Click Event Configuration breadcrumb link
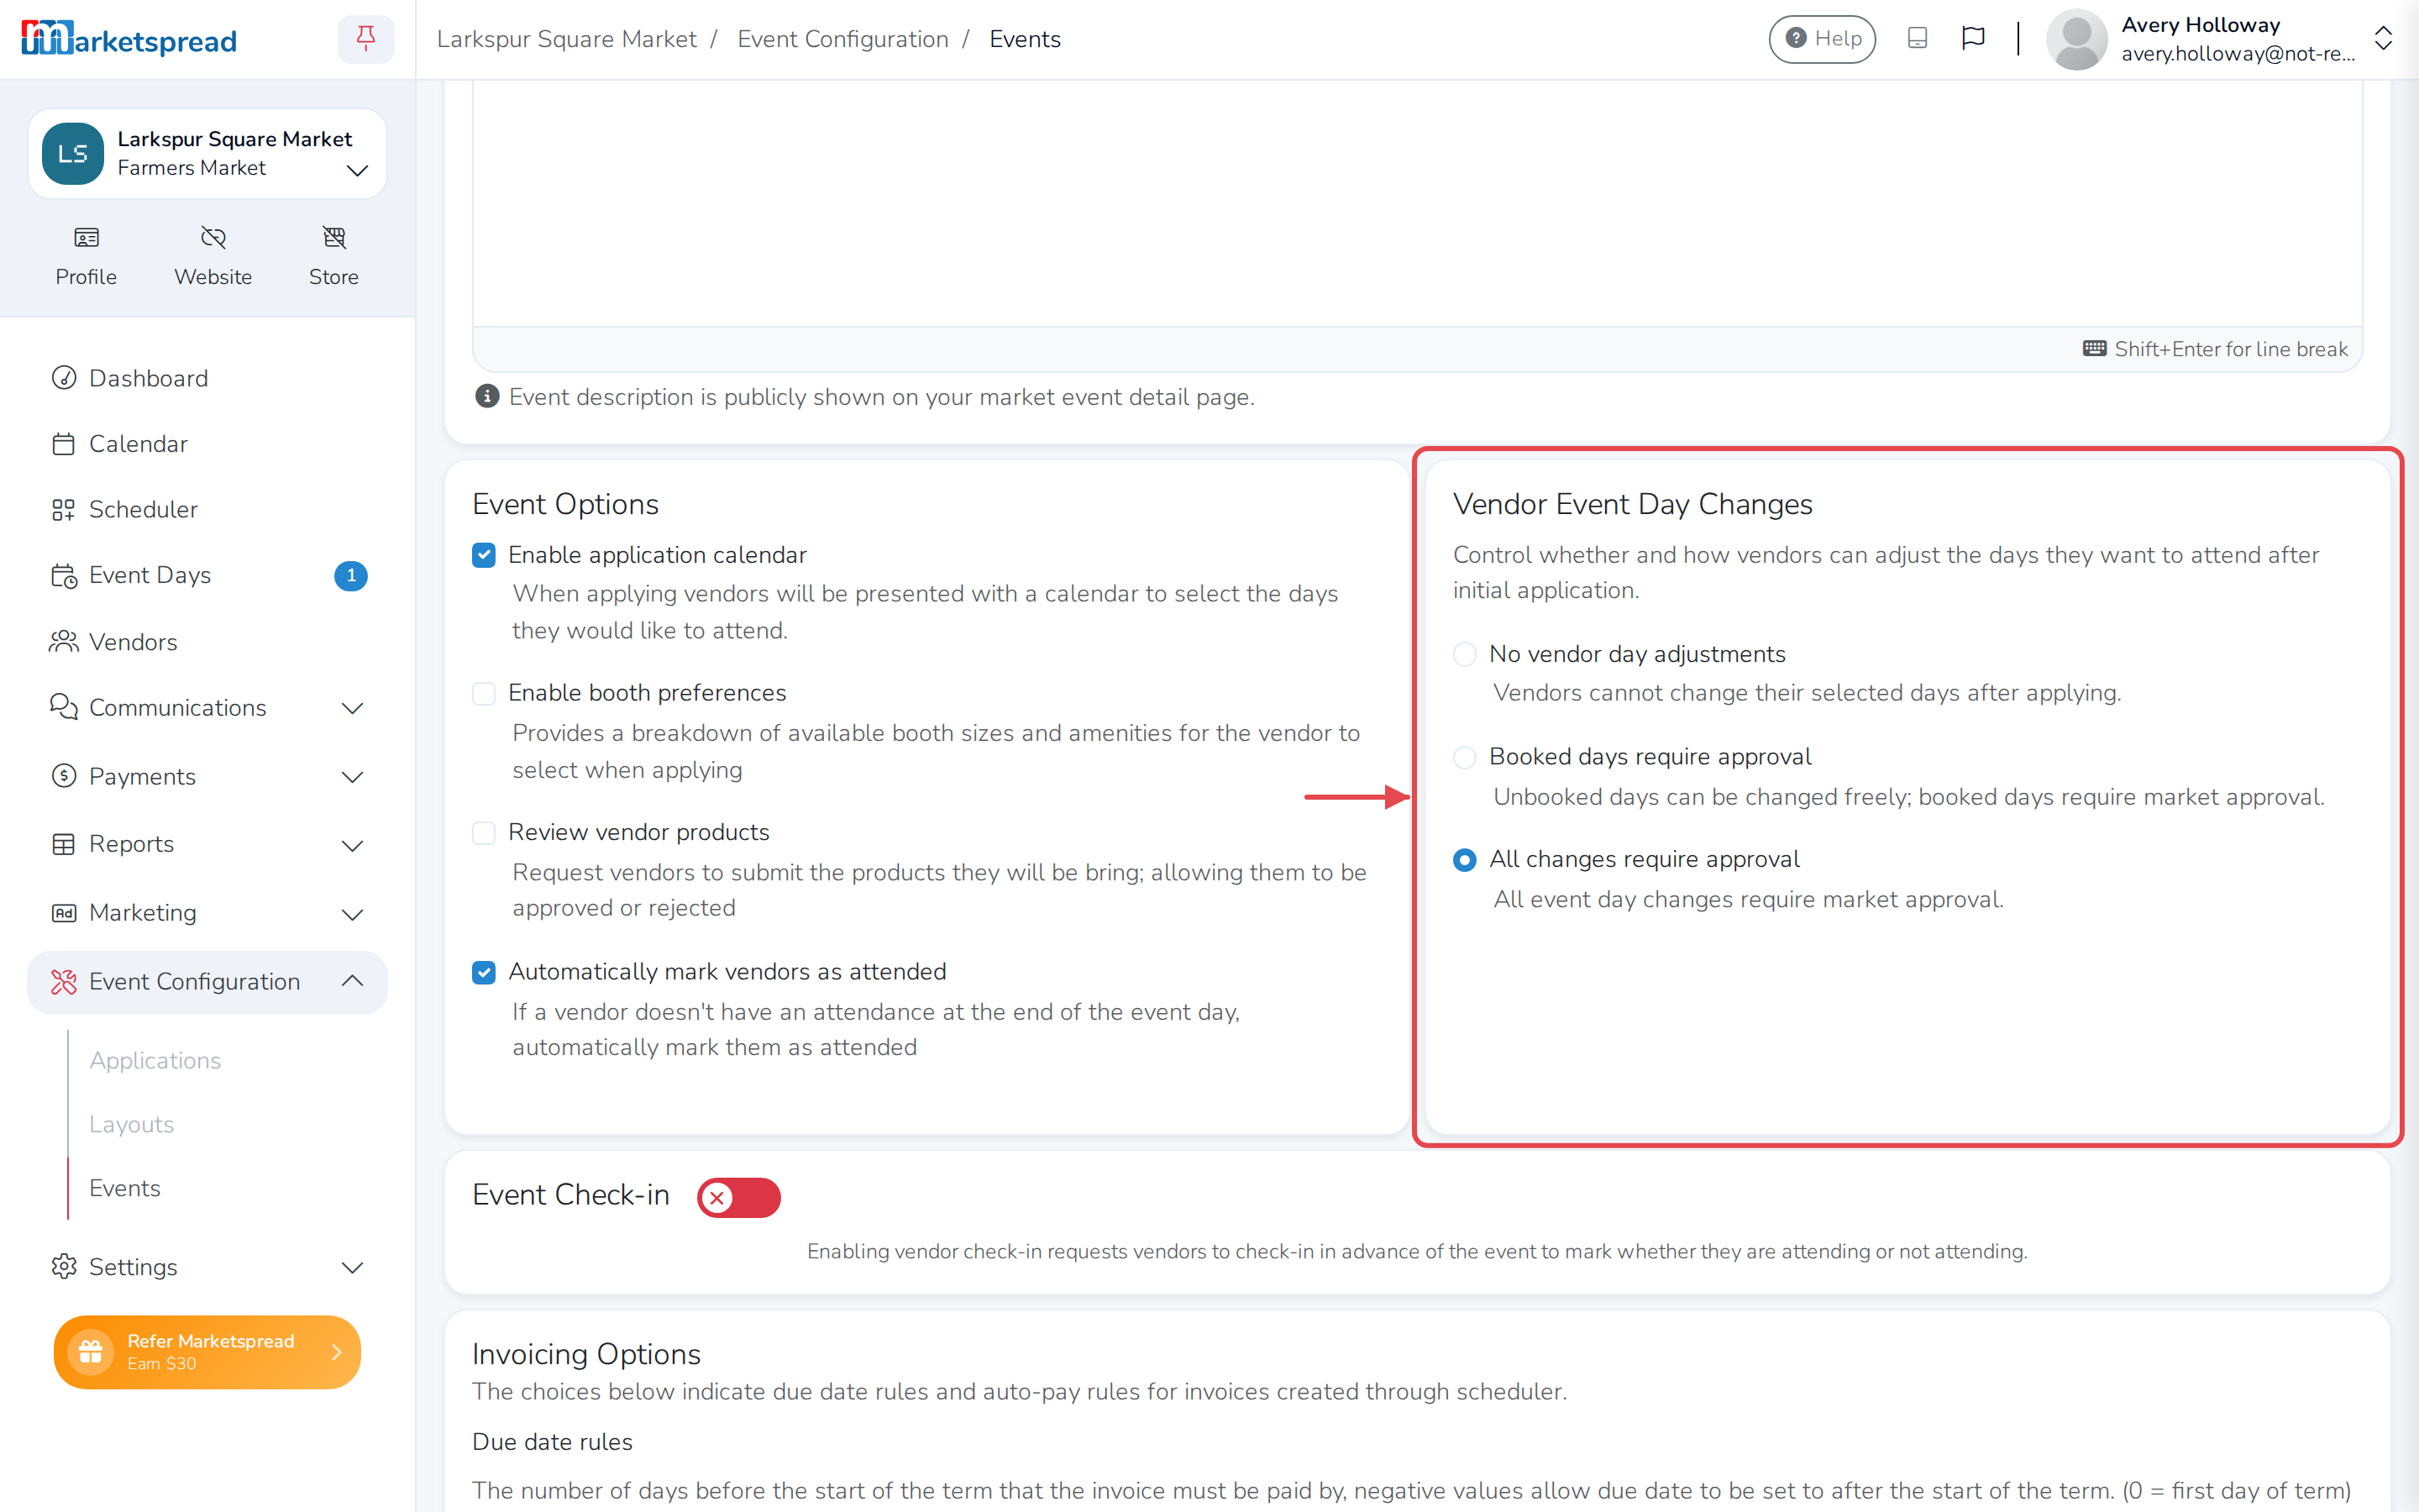The width and height of the screenshot is (2419, 1512). [842, 39]
